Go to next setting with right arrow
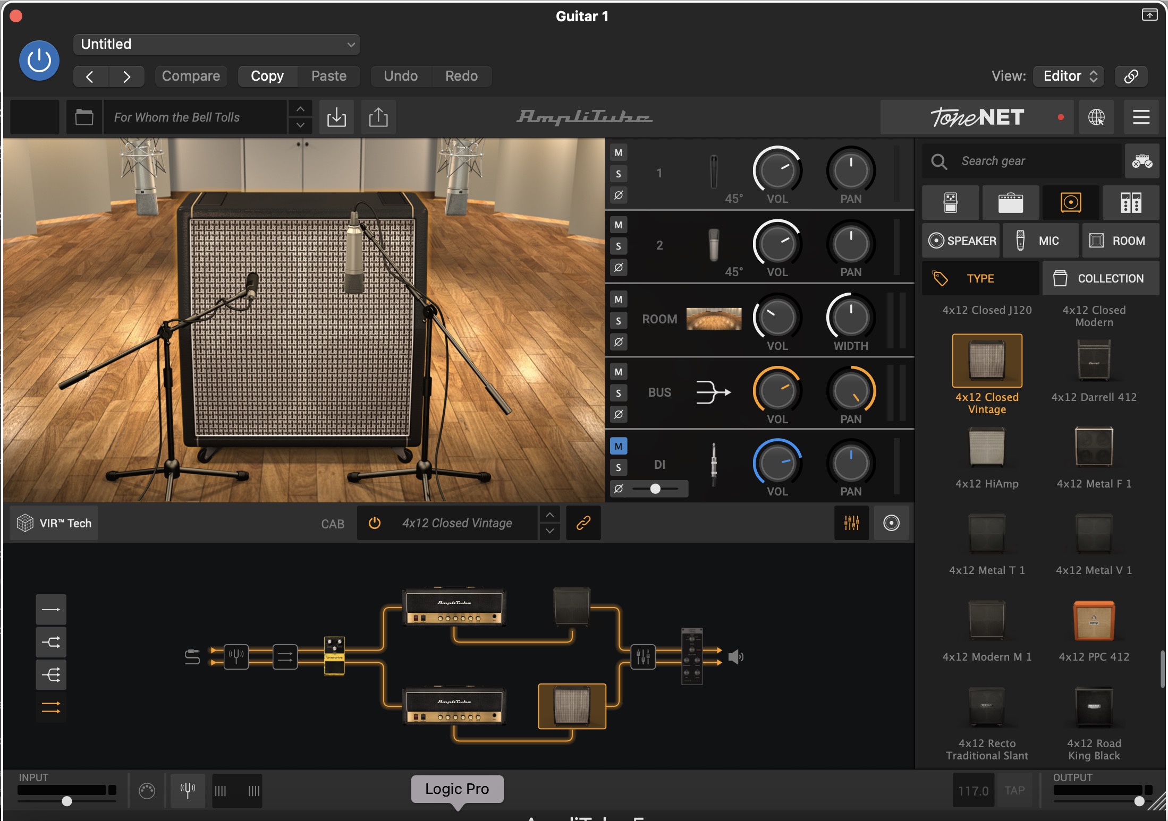 126,76
